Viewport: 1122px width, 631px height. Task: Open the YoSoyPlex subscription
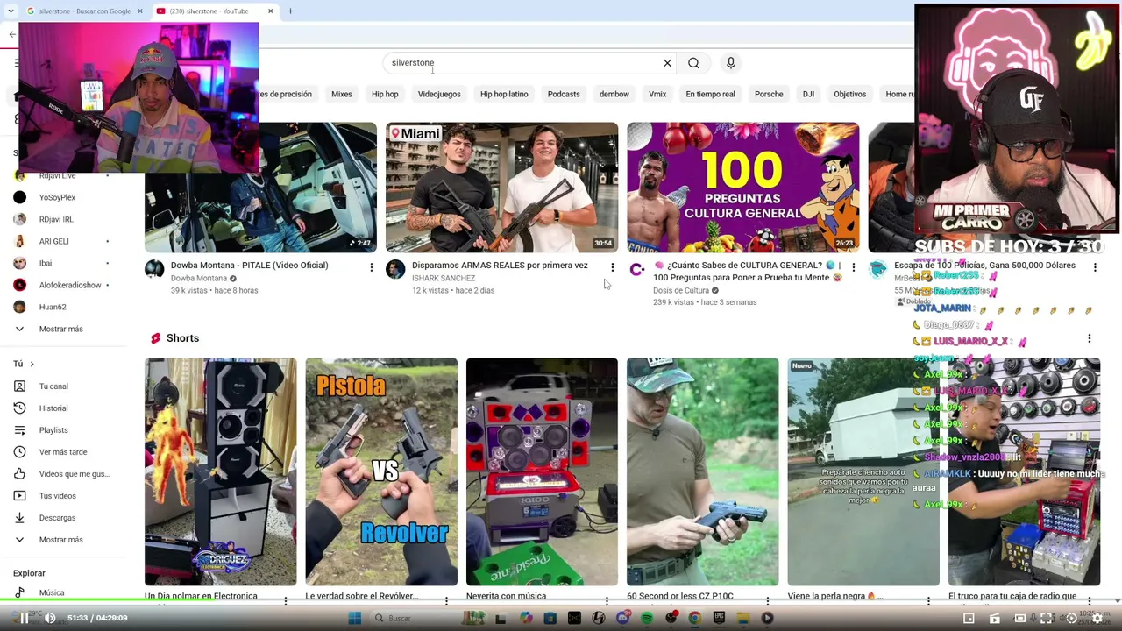pos(57,198)
